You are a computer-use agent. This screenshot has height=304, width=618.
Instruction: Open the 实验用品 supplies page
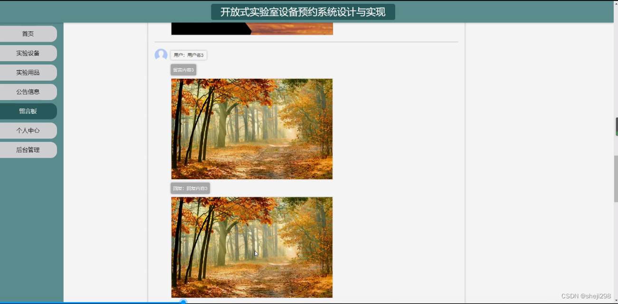pyautogui.click(x=29, y=72)
